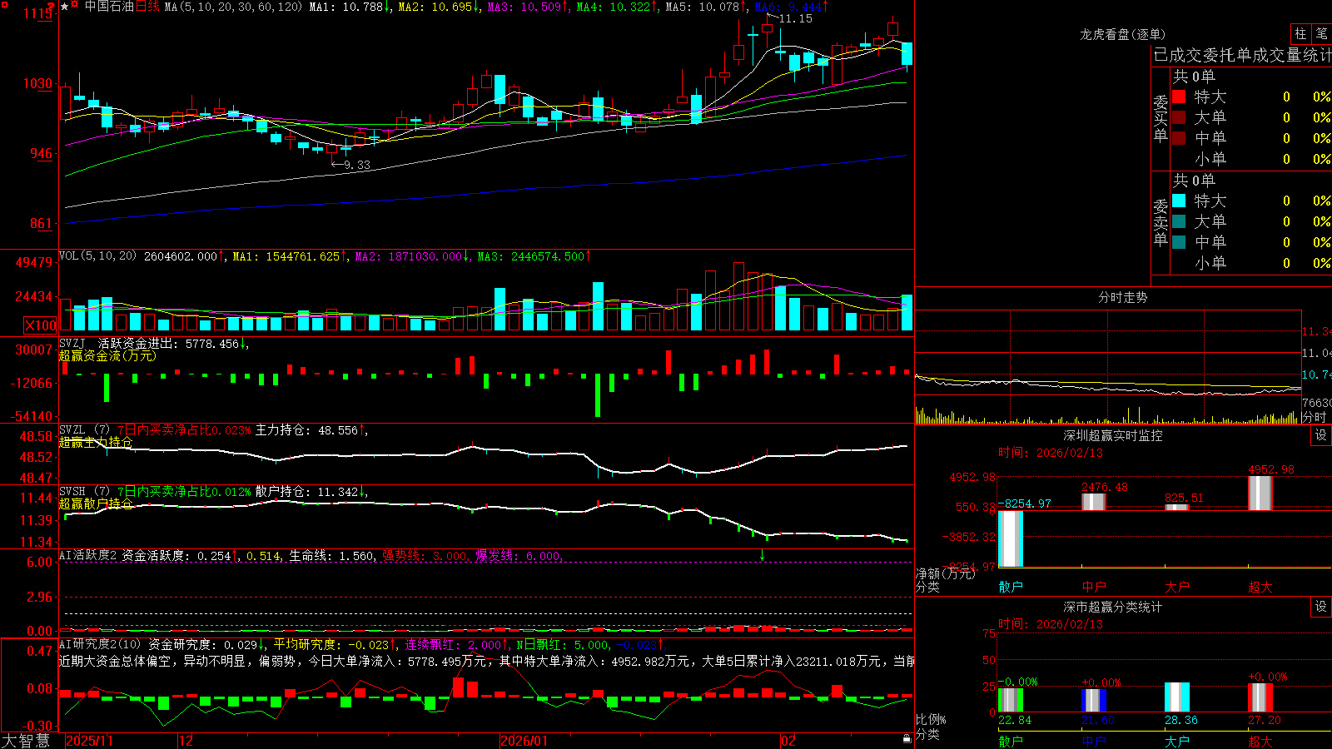1332x749 pixels.
Task: Click the 龙虎看盘(逐单) panel title
Action: coord(1122,34)
